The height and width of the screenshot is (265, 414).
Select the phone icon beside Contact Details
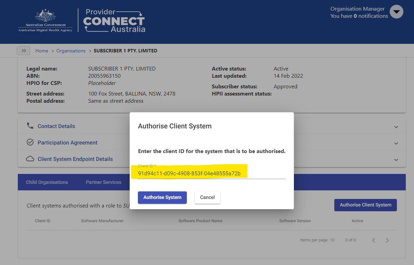pyautogui.click(x=30, y=126)
